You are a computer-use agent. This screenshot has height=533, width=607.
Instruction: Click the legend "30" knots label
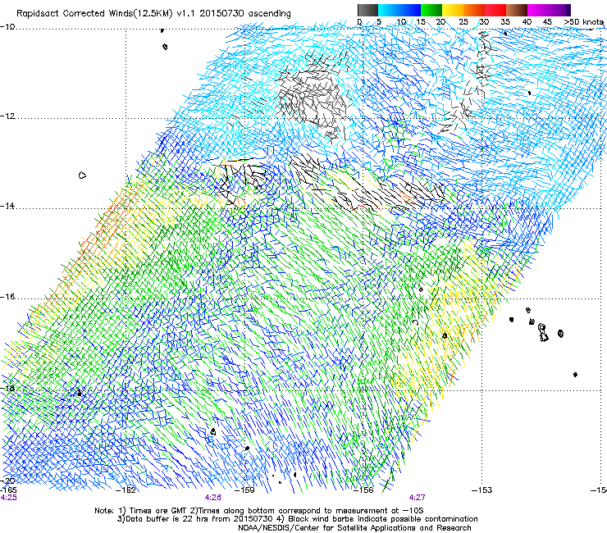coord(484,21)
